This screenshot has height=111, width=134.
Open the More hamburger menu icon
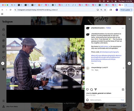click(x=4, y=101)
